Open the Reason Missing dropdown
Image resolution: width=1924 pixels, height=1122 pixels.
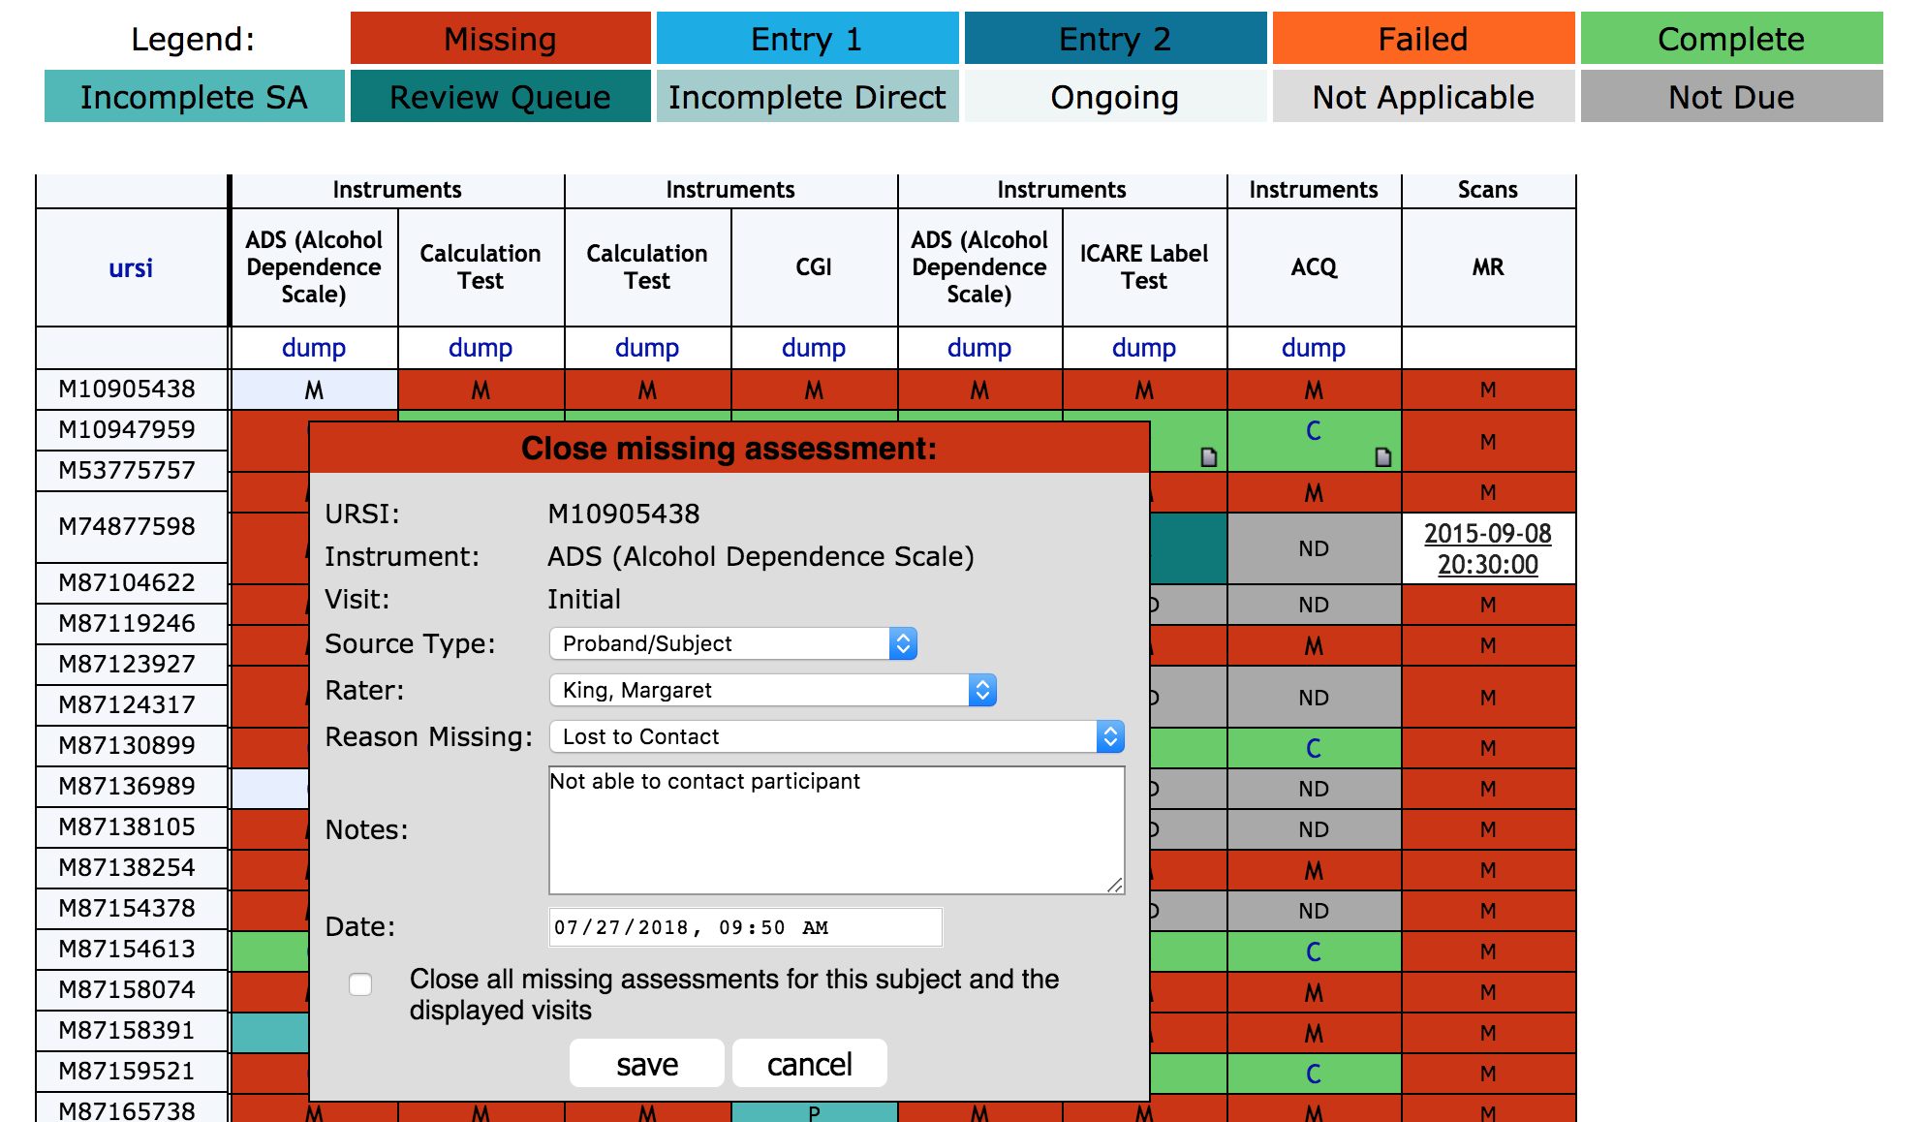837,736
